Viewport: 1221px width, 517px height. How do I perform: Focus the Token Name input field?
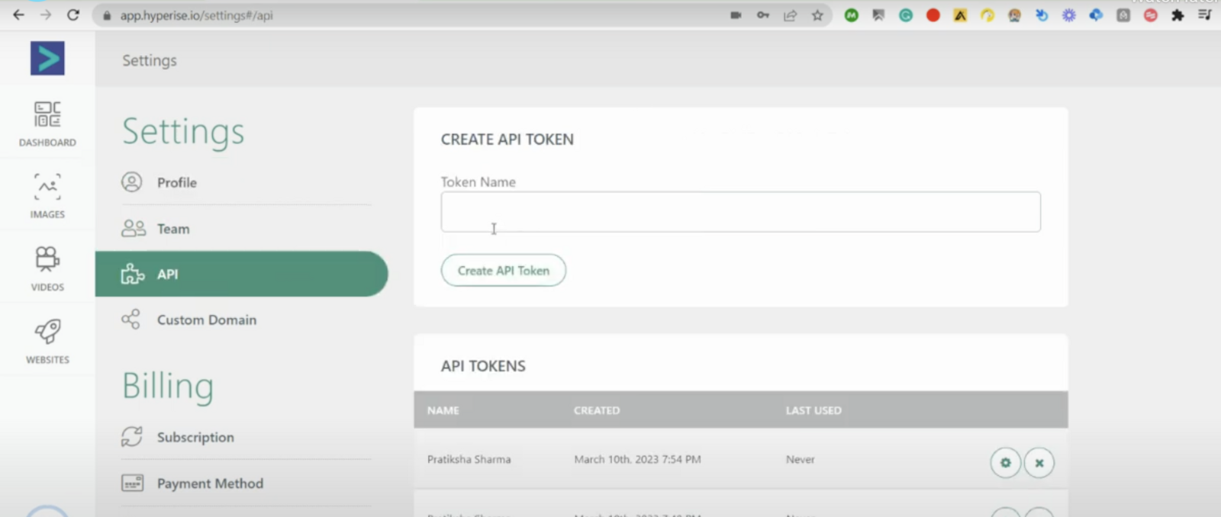(740, 212)
